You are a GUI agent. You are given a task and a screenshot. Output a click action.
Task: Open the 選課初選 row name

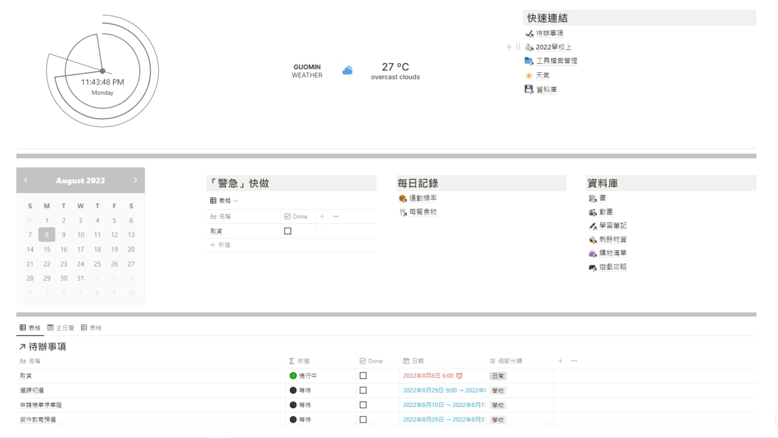click(x=32, y=390)
